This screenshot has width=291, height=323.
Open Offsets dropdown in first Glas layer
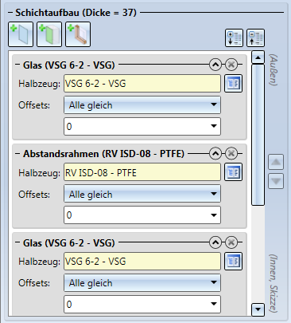[142, 105]
